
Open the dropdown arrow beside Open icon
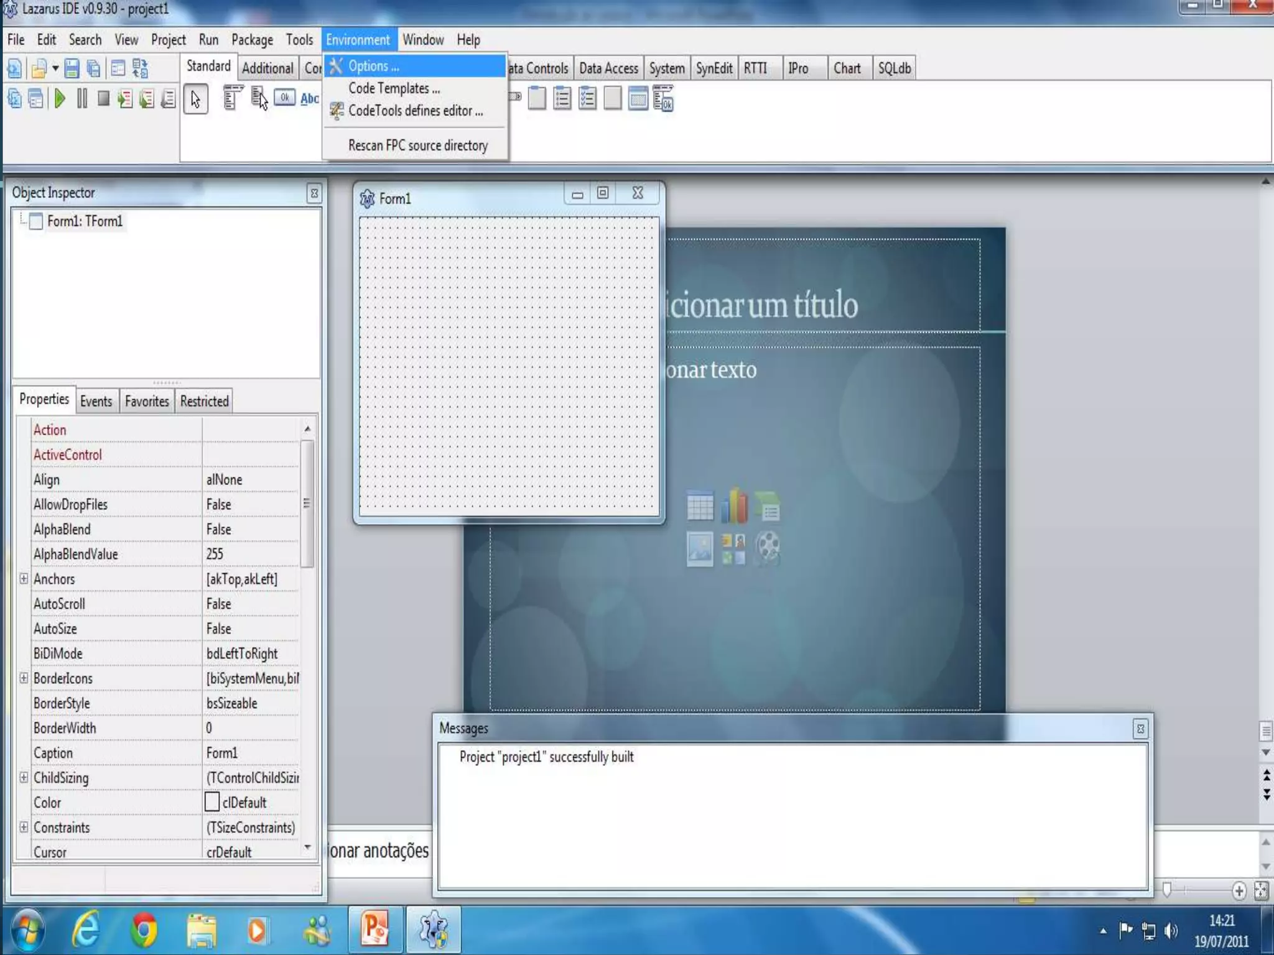55,68
